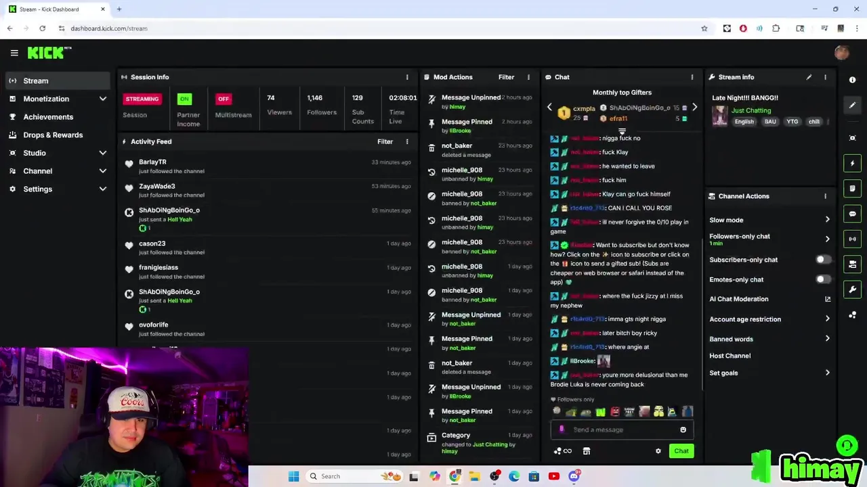Viewport: 867px width, 487px height.
Task: Open Channel Actions panel options menu
Action: 825,196
